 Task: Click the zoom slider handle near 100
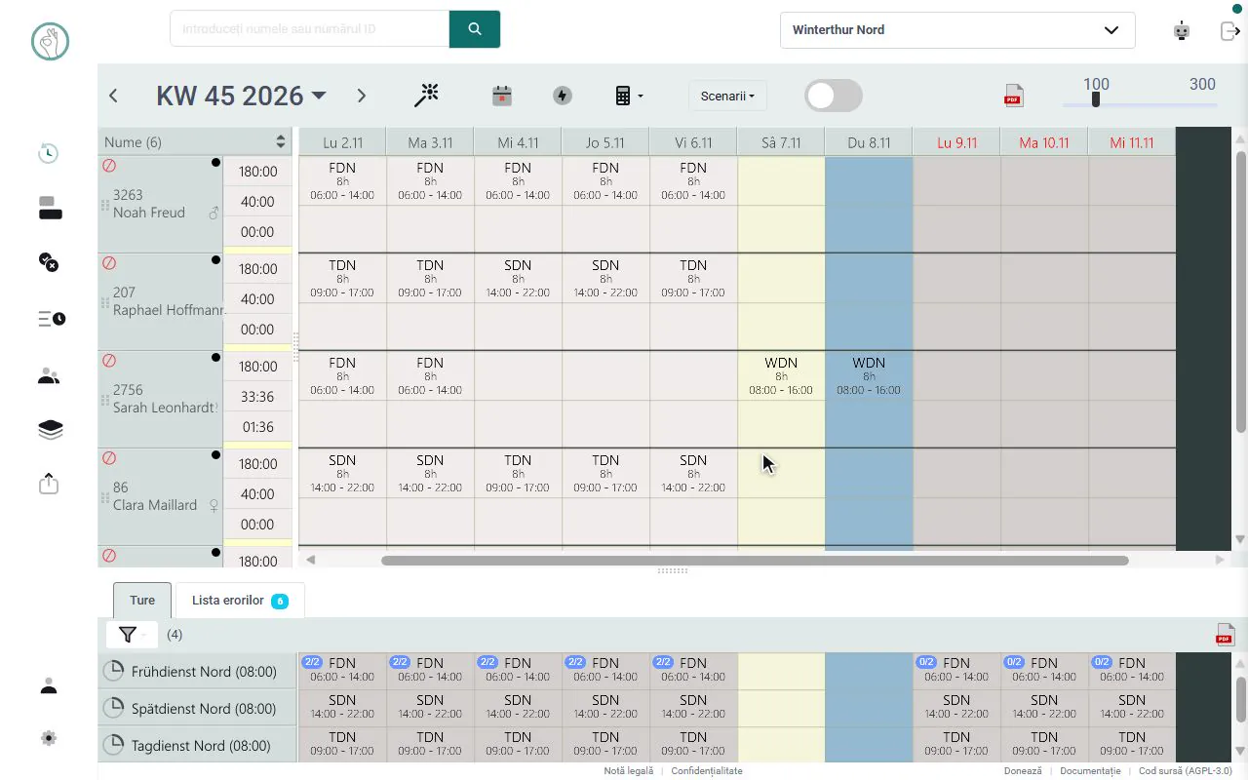(1096, 99)
